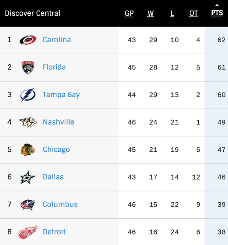Click the Discover Central division title
The width and height of the screenshot is (228, 245).
[33, 13]
